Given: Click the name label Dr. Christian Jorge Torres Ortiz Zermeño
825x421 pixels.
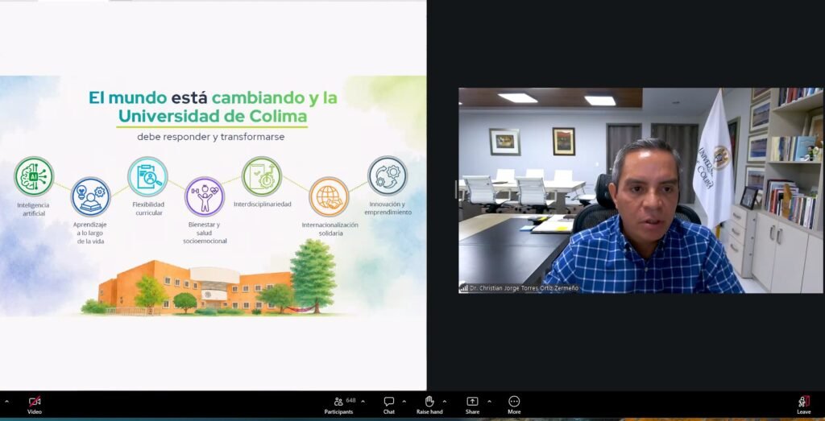Looking at the screenshot, I should (x=524, y=288).
